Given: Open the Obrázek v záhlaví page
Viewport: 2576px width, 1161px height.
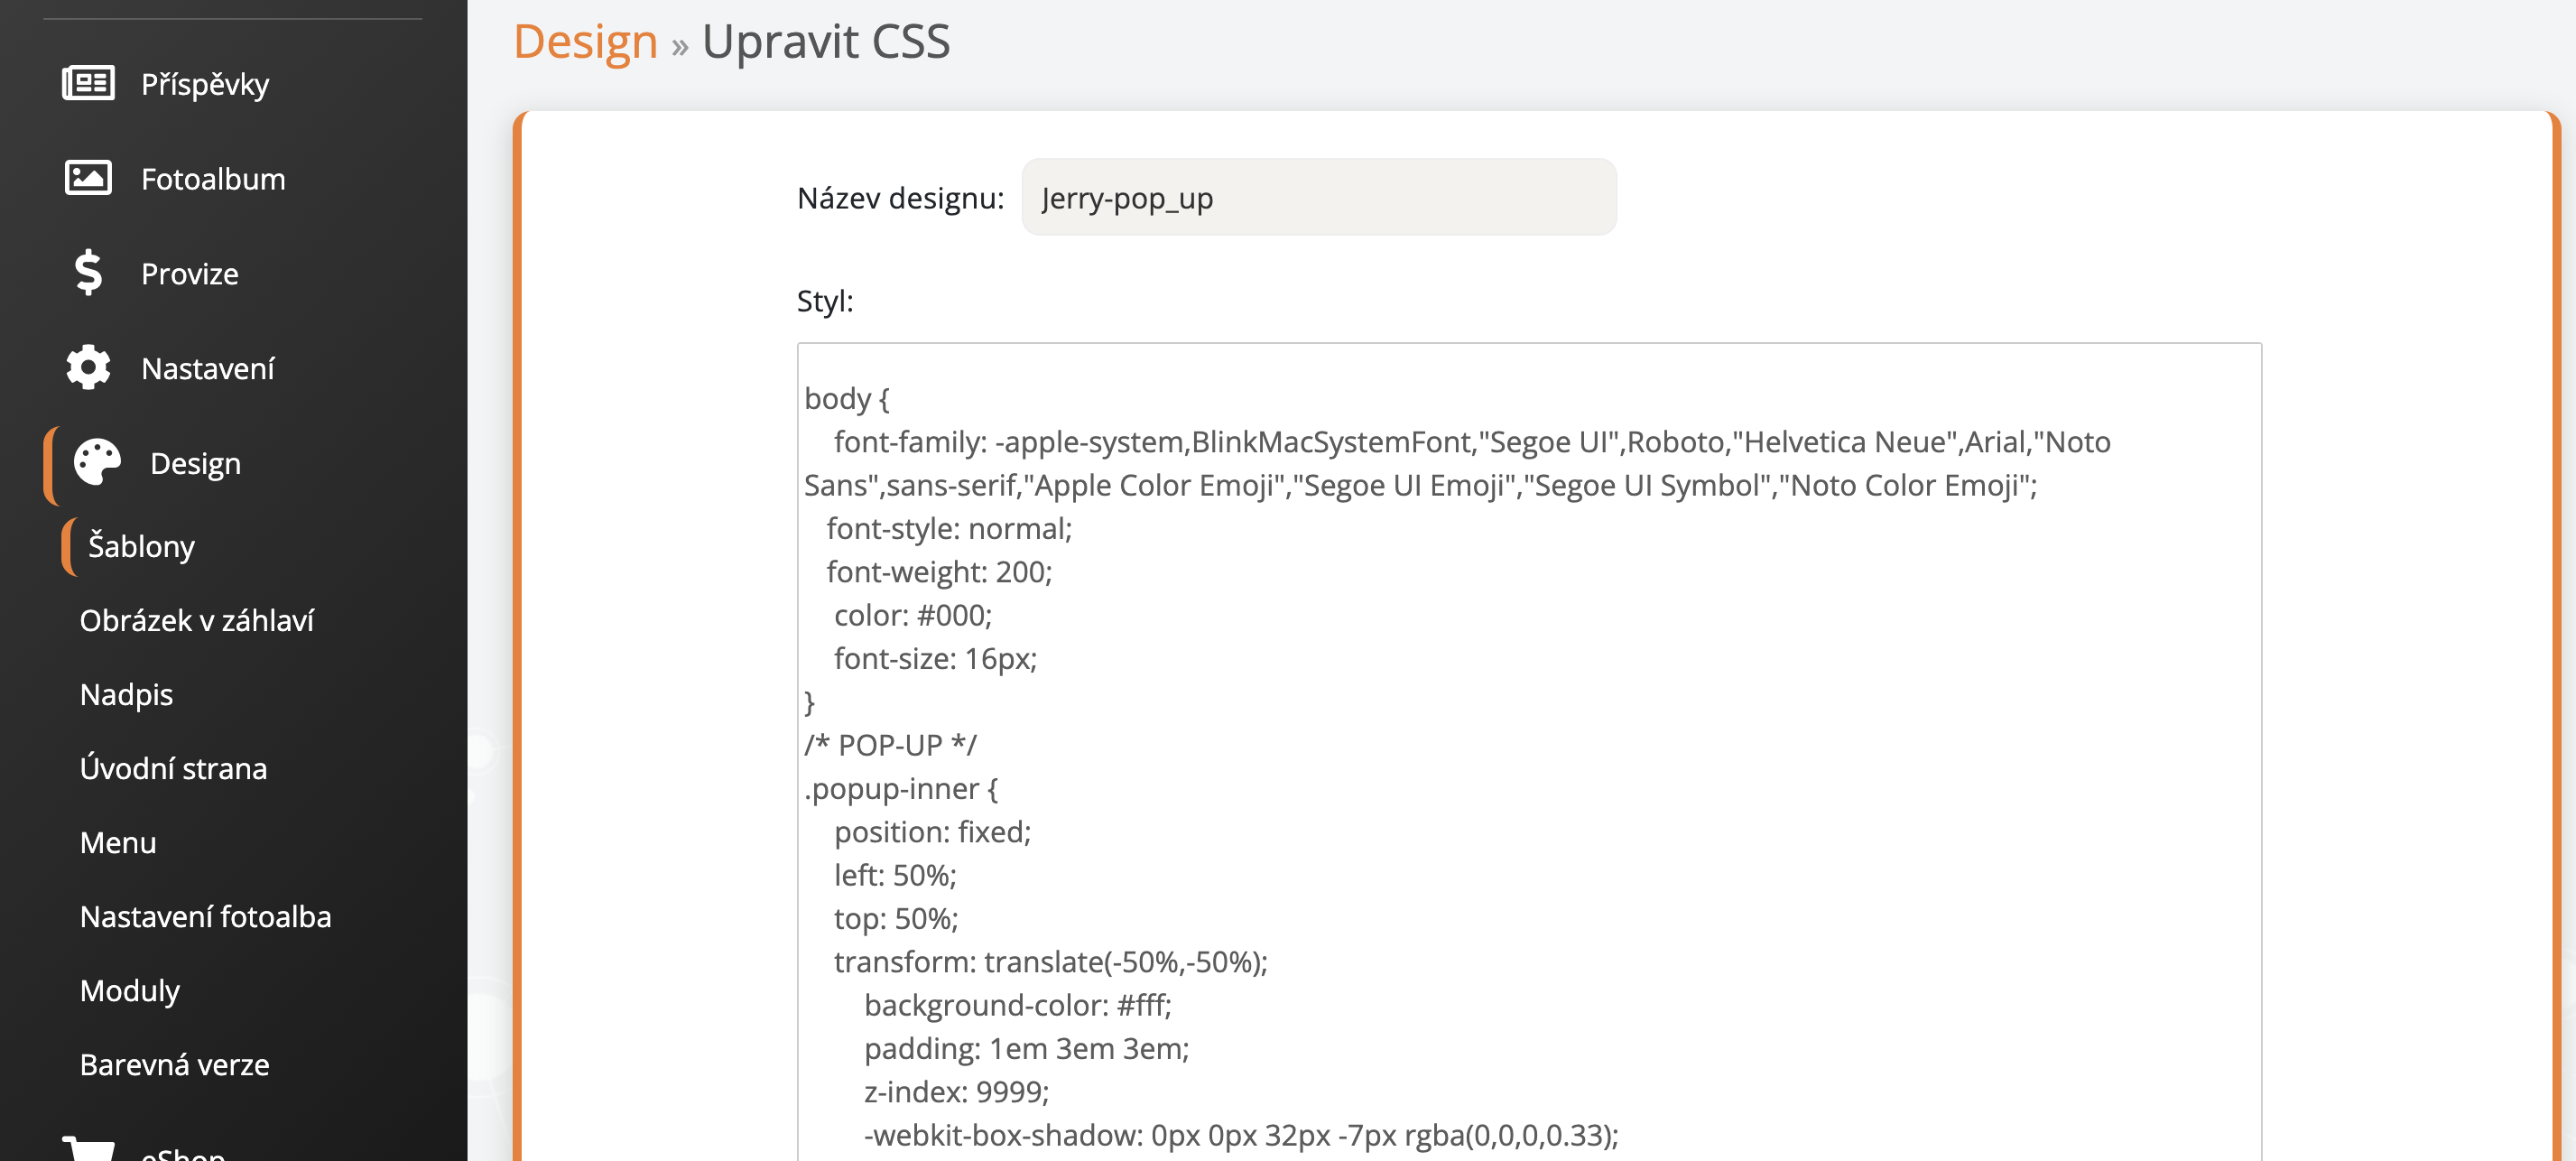Looking at the screenshot, I should pos(196,620).
